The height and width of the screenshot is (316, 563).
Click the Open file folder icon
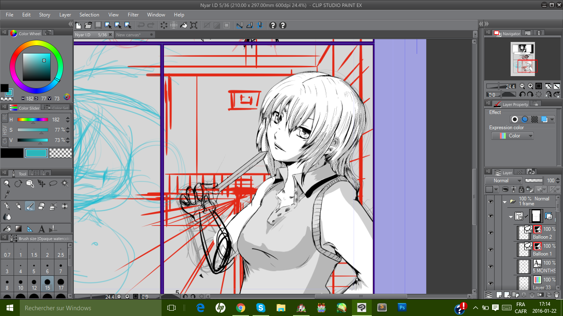pos(88,25)
